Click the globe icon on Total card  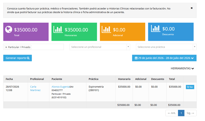click(9, 29)
